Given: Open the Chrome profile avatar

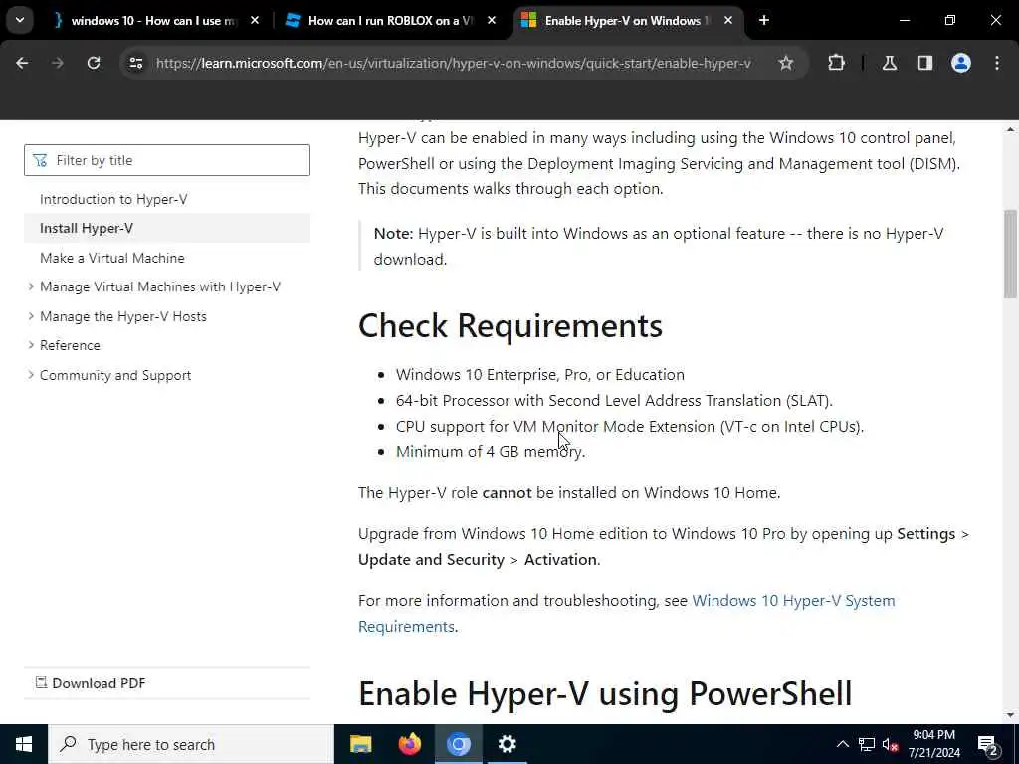Looking at the screenshot, I should click(960, 63).
